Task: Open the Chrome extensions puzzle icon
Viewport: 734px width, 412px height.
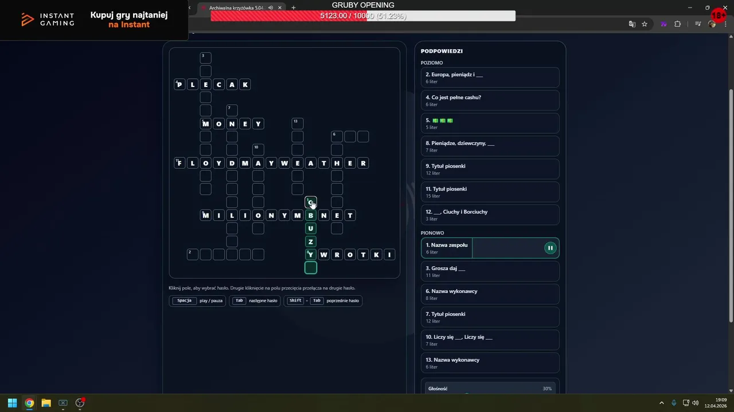Action: 678,24
